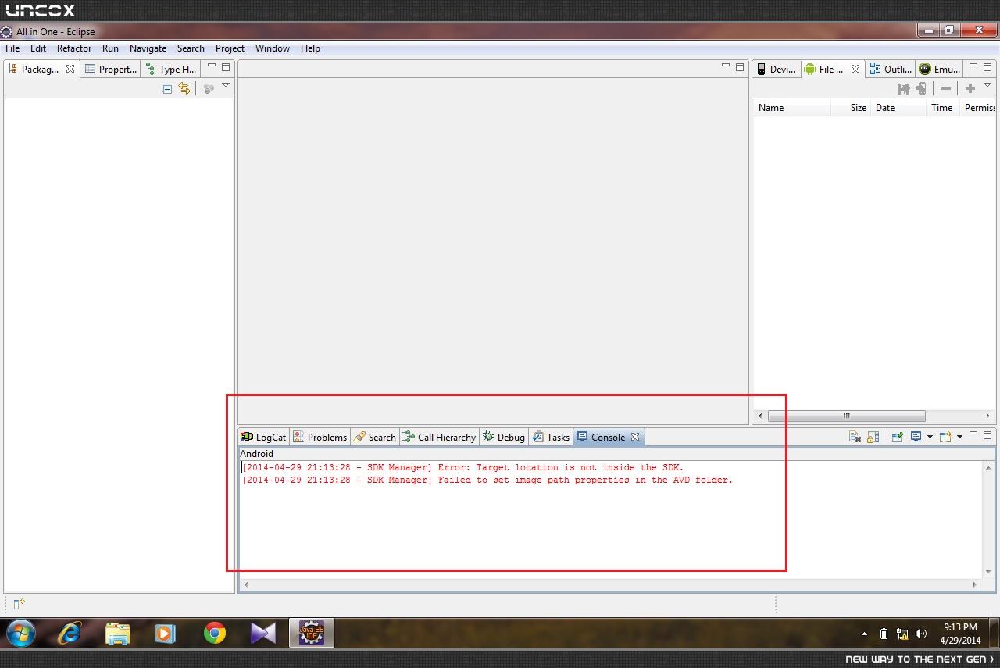The width and height of the screenshot is (1000, 668).
Task: Click the Open Console icon
Action: coord(945,437)
